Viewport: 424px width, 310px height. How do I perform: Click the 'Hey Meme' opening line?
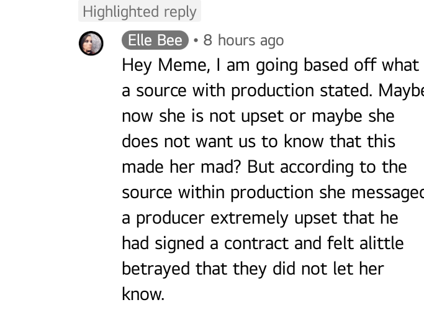[x=270, y=65]
